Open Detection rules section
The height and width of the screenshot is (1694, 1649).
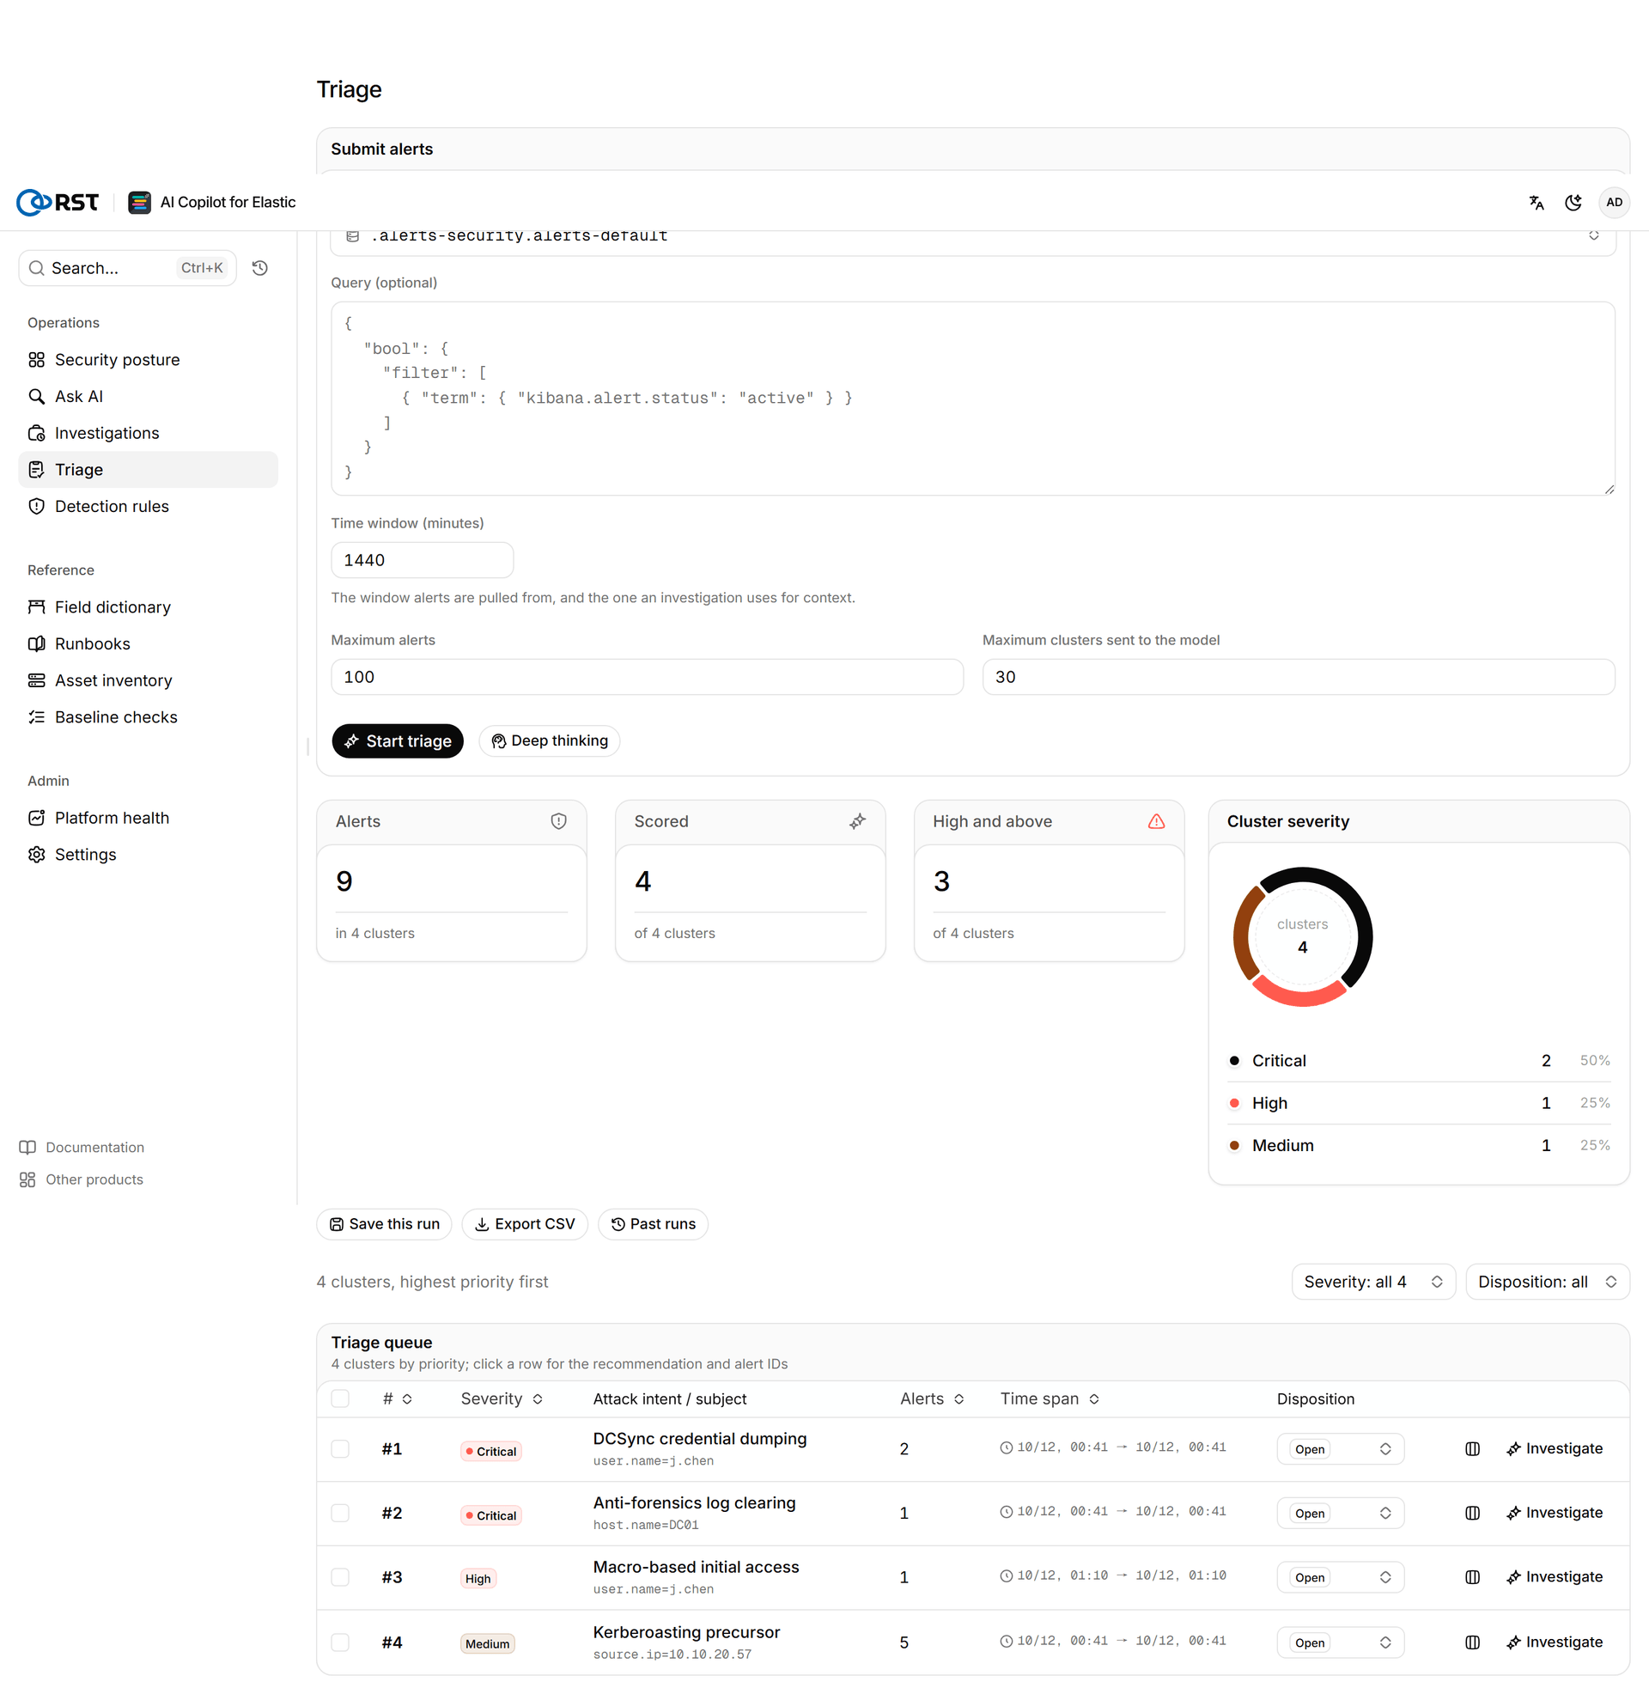pos(148,507)
